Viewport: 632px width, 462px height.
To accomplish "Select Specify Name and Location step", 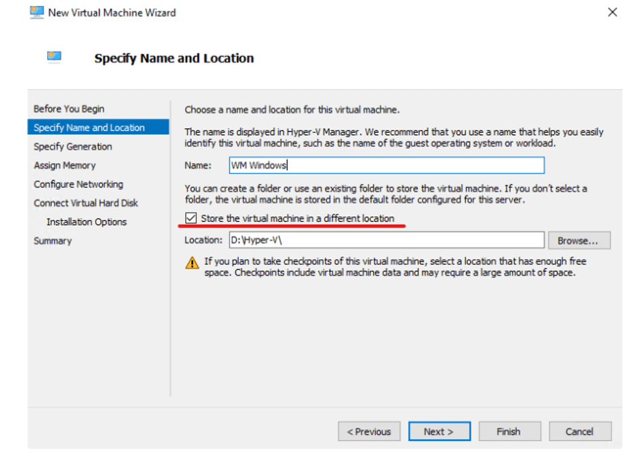I will (89, 128).
